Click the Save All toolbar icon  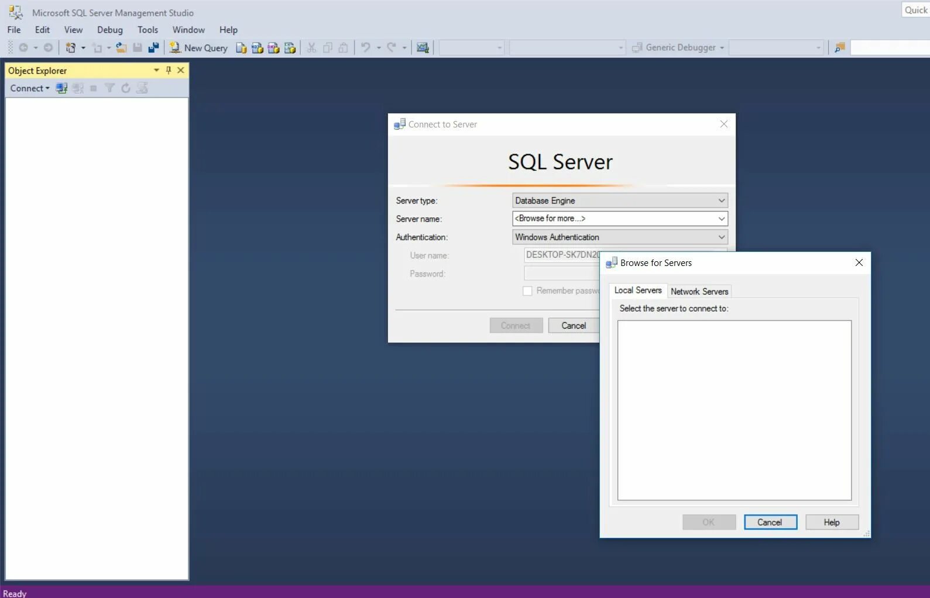point(153,48)
